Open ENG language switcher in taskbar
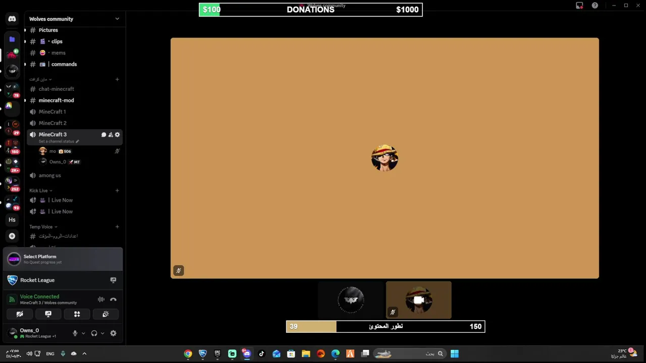646x363 pixels. click(x=50, y=354)
